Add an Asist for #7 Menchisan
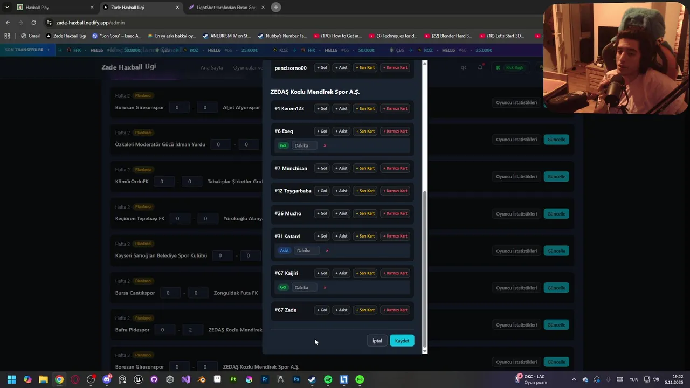Viewport: 690px width, 388px height. click(341, 168)
